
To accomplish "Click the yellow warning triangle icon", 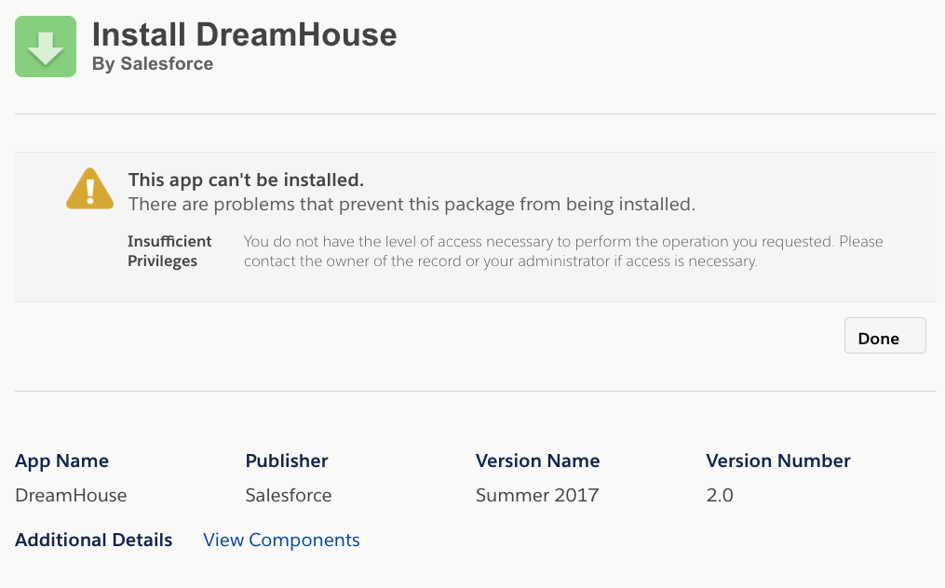I will (89, 189).
